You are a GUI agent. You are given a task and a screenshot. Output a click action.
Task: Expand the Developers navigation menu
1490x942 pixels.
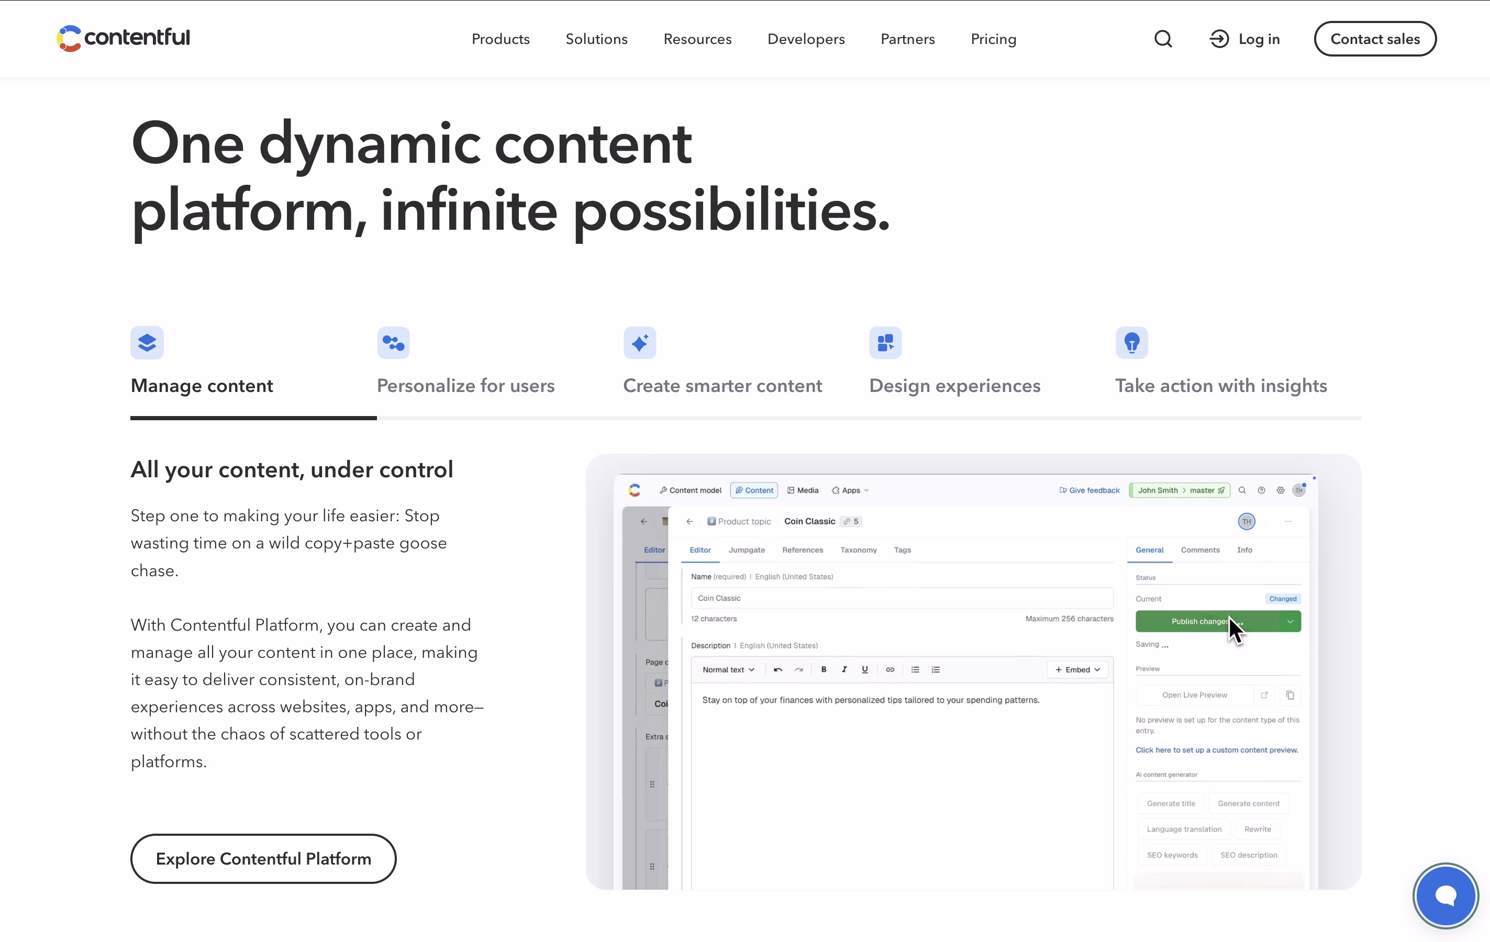(x=806, y=39)
